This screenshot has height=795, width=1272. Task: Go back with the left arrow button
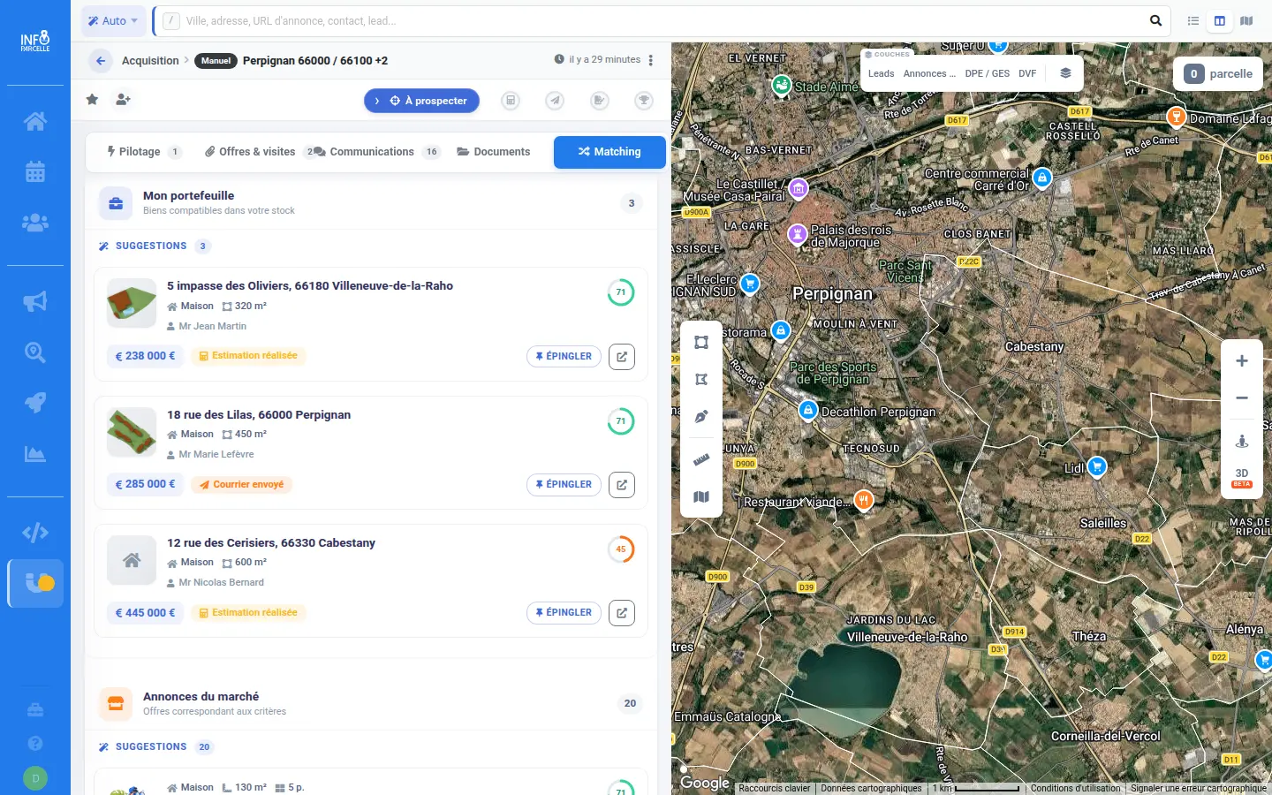[x=100, y=61]
